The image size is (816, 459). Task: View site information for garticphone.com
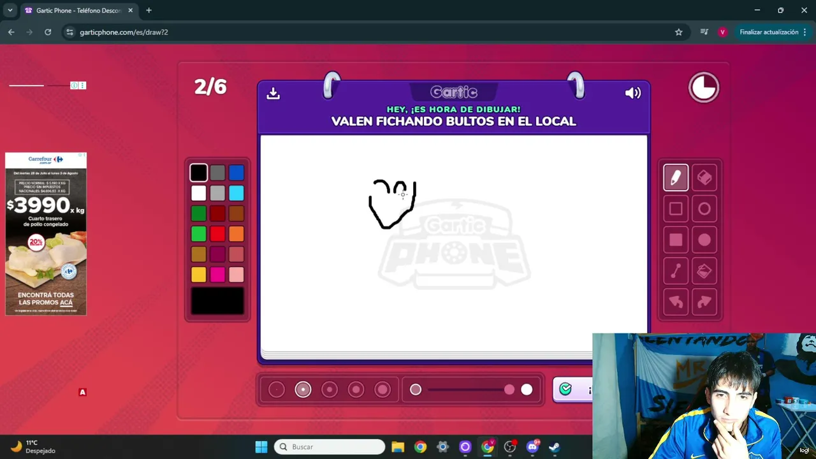(69, 32)
